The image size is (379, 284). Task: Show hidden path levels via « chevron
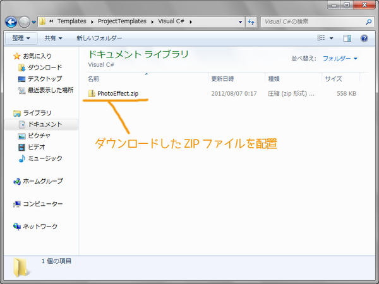pyautogui.click(x=51, y=21)
